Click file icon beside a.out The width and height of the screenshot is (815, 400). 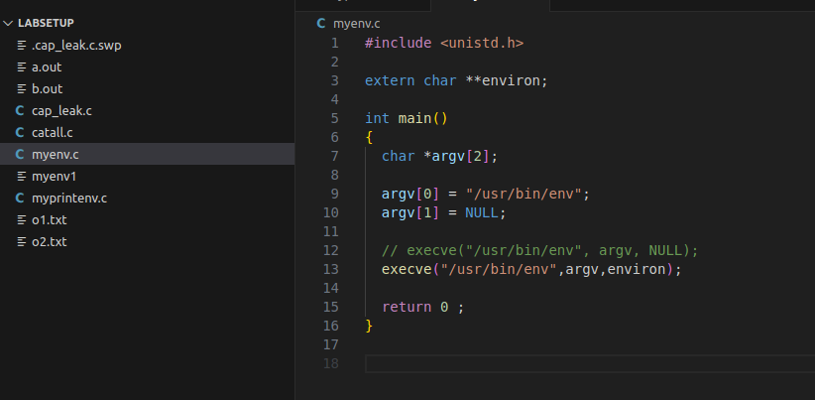(x=21, y=67)
